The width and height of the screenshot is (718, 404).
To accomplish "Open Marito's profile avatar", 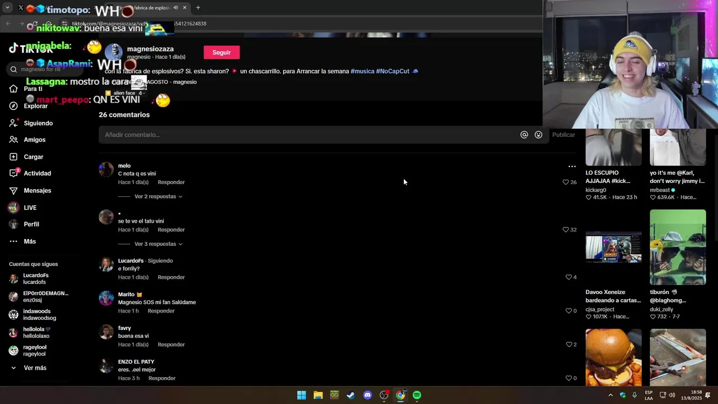I will click(x=106, y=298).
